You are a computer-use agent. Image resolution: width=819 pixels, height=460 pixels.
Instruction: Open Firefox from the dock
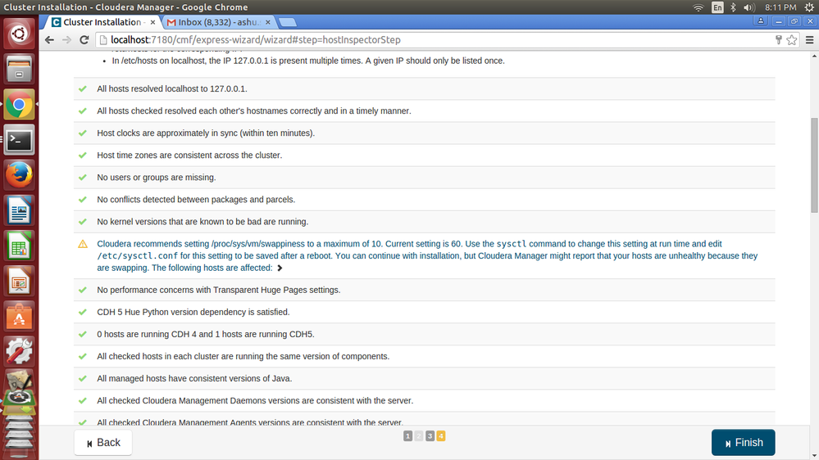(x=20, y=174)
